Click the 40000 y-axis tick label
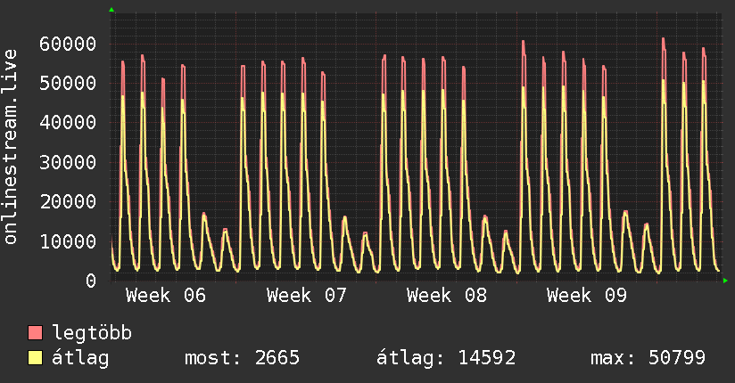The image size is (735, 383). coord(68,123)
